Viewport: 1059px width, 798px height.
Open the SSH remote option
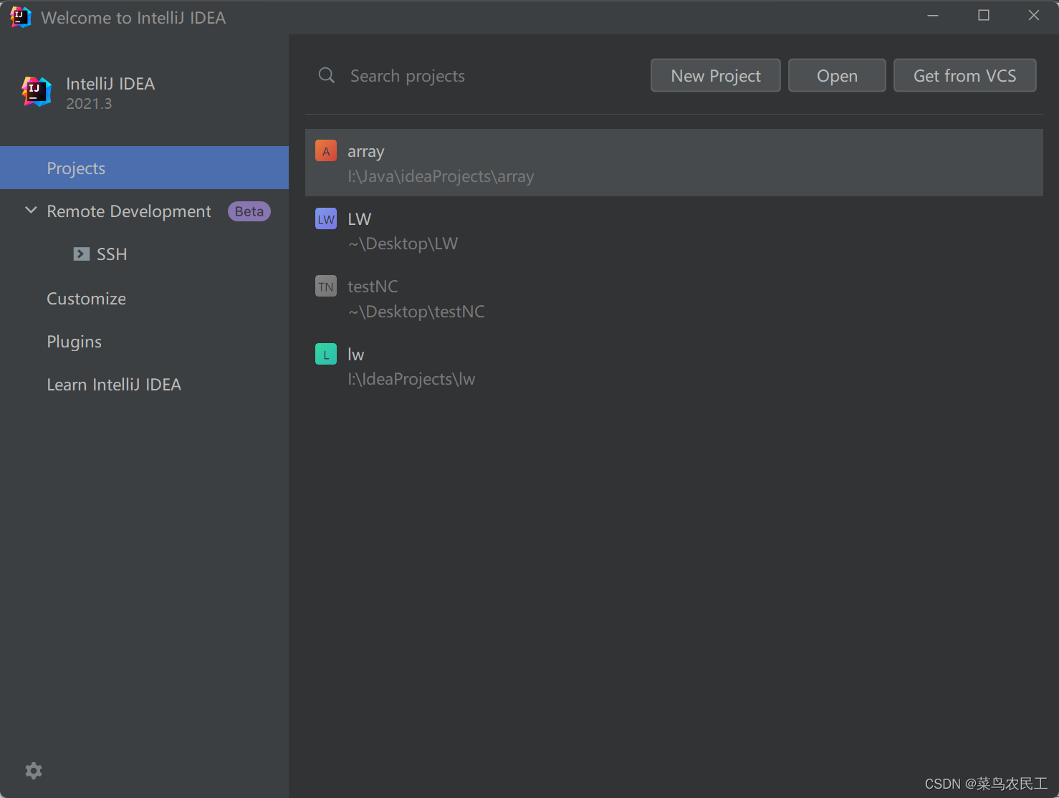click(x=112, y=254)
